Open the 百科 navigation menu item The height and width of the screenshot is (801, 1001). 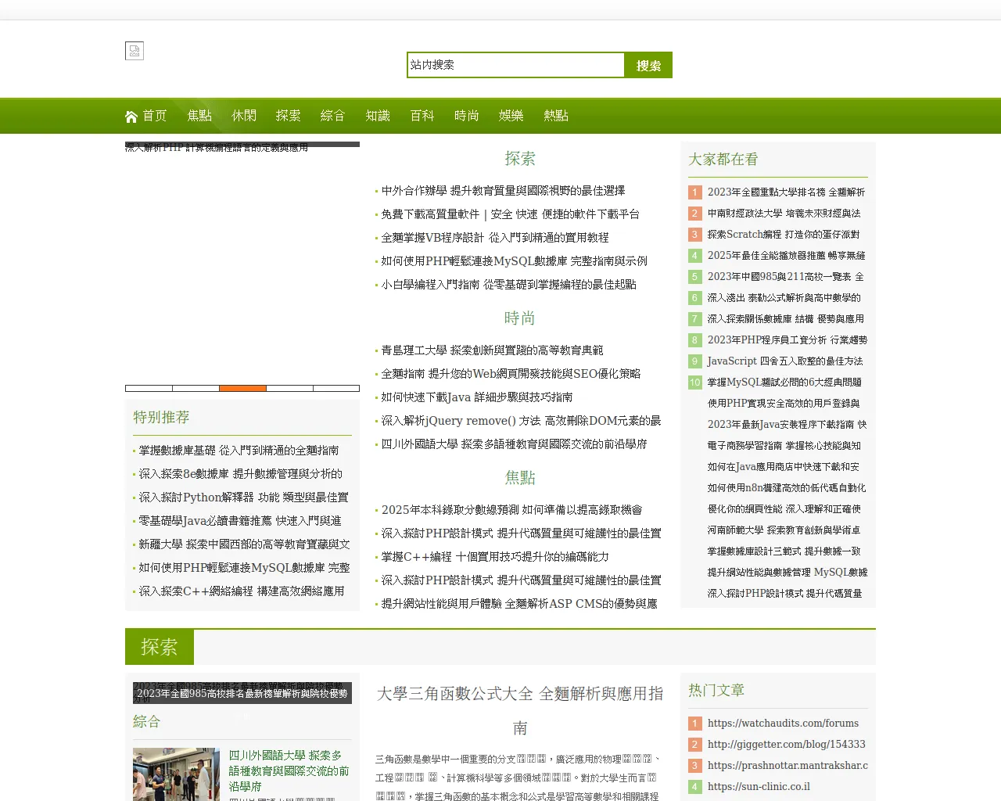tap(422, 116)
